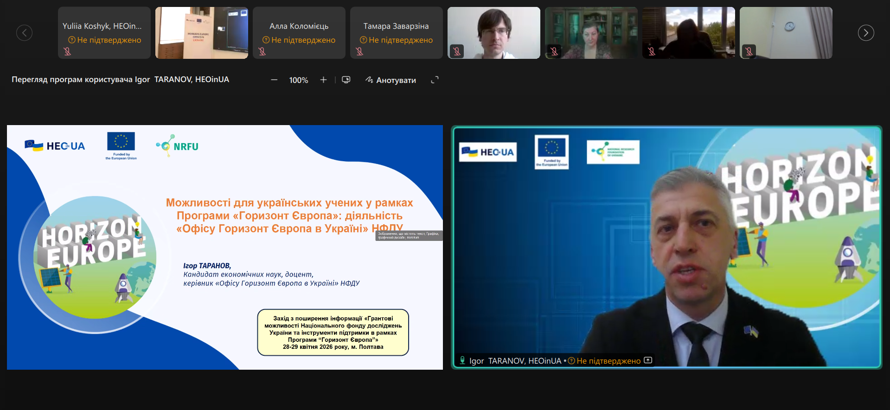Open conference room video thumbnail with banner
The image size is (890, 410).
pyautogui.click(x=201, y=33)
